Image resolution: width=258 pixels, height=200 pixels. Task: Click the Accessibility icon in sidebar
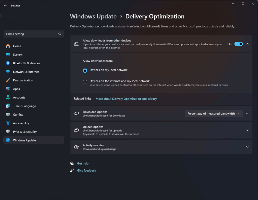(x=8, y=123)
